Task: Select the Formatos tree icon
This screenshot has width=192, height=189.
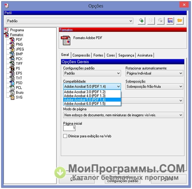Action: point(7,35)
